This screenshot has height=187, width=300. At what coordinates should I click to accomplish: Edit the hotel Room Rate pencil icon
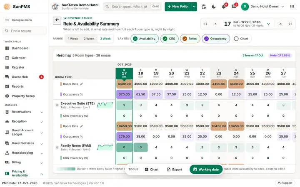coord(82,84)
